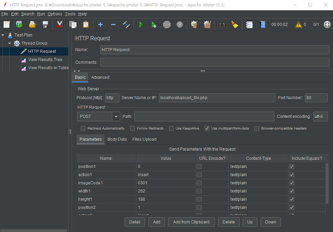The height and width of the screenshot is (232, 333).
Task: Click the Comments input field
Action: click(x=215, y=62)
